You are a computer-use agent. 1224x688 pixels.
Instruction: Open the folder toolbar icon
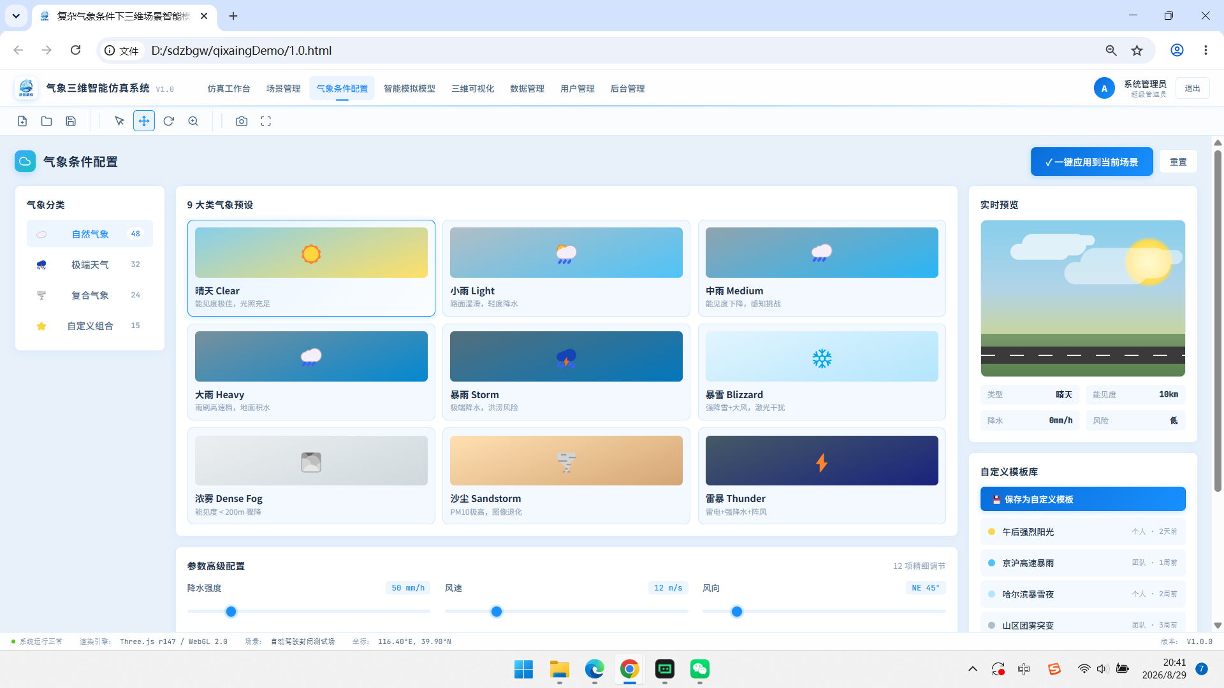pos(47,121)
